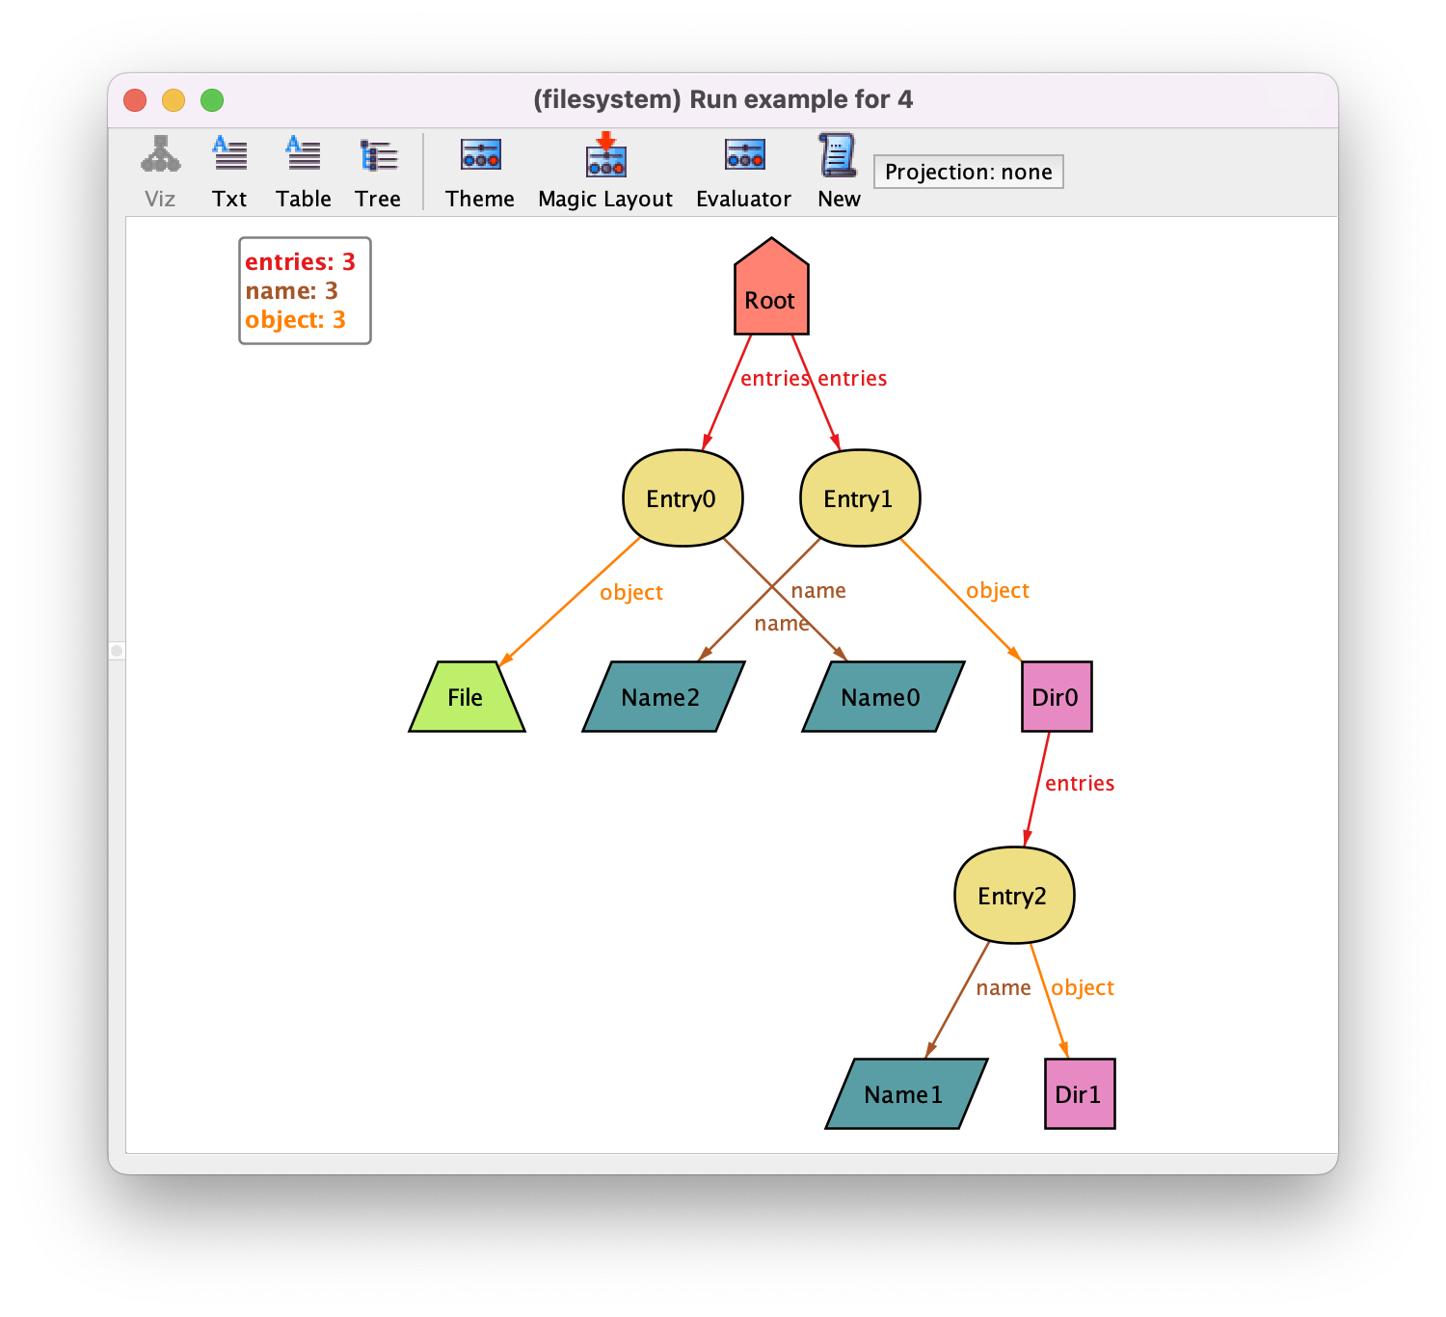Select the Dir0 node
Image resolution: width=1446 pixels, height=1317 pixels.
pos(1057,697)
